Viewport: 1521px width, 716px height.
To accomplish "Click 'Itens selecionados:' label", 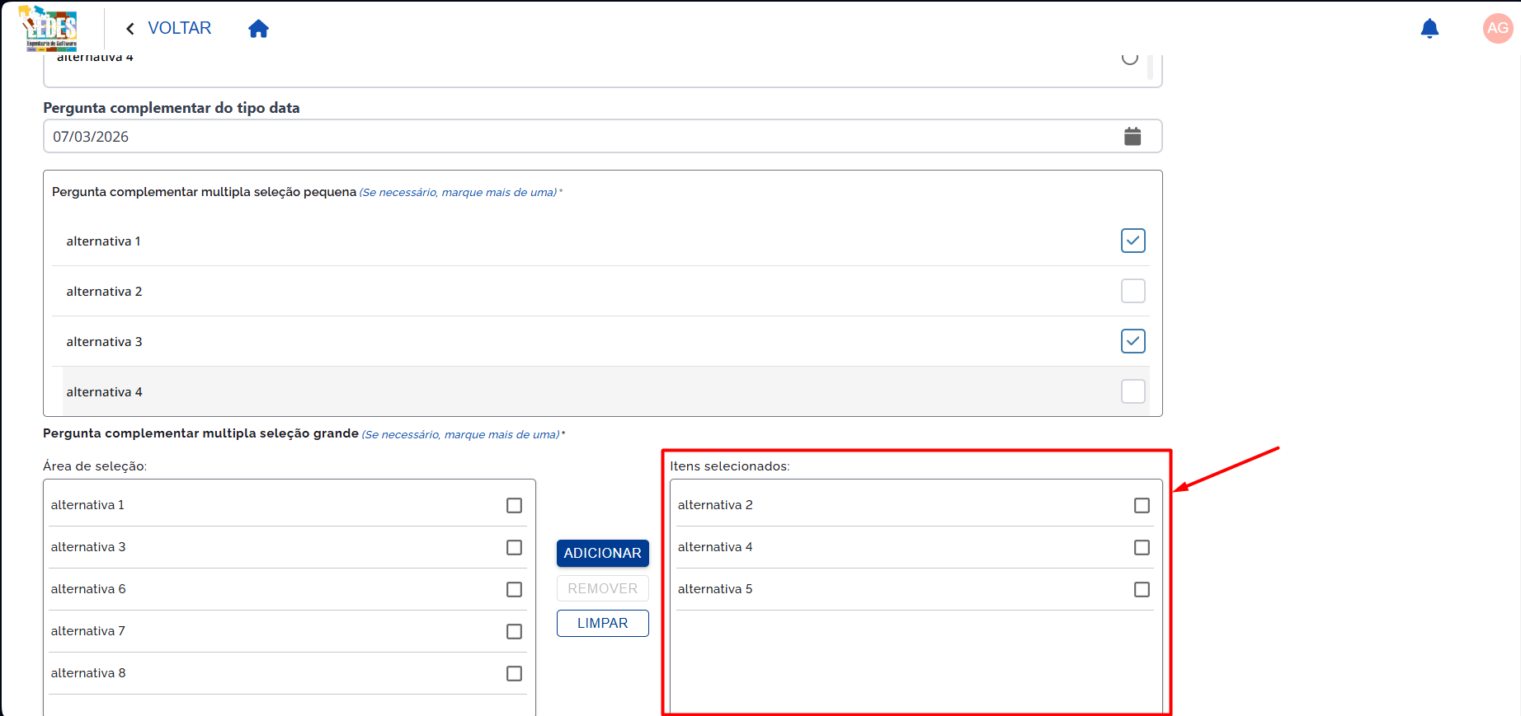I will coord(730,466).
